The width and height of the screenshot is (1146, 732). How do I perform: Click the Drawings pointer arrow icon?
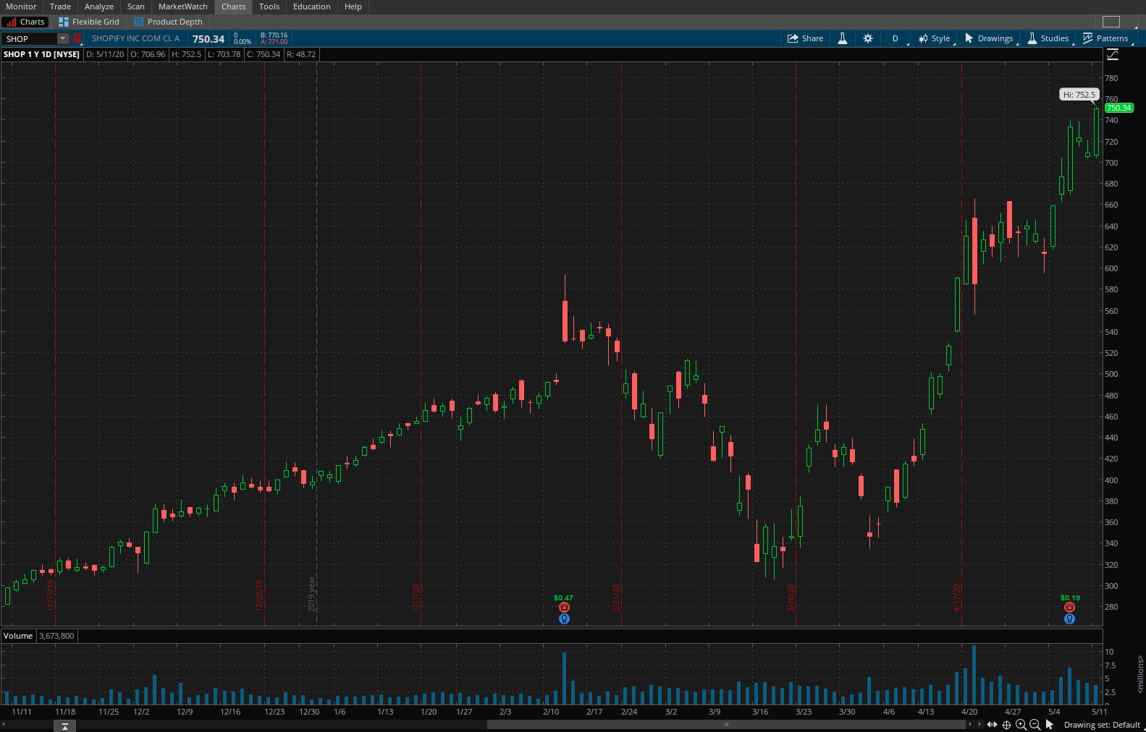tap(969, 38)
